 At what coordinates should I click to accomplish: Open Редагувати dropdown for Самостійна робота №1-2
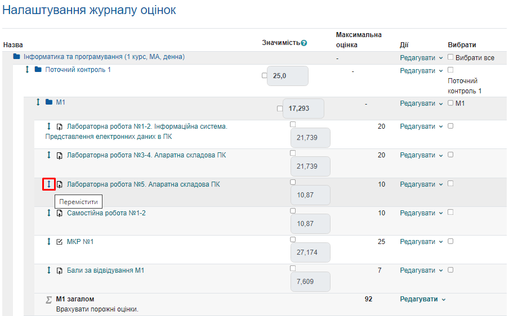421,213
